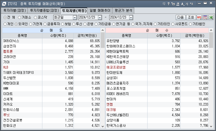Click 순매수 list scroll up arrow
Viewport: 216px width, 131px height.
coord(211,30)
